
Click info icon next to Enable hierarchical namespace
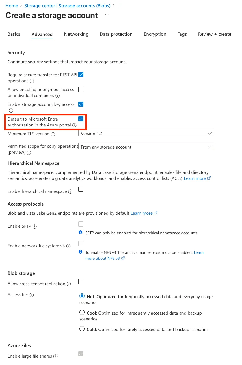70,192
